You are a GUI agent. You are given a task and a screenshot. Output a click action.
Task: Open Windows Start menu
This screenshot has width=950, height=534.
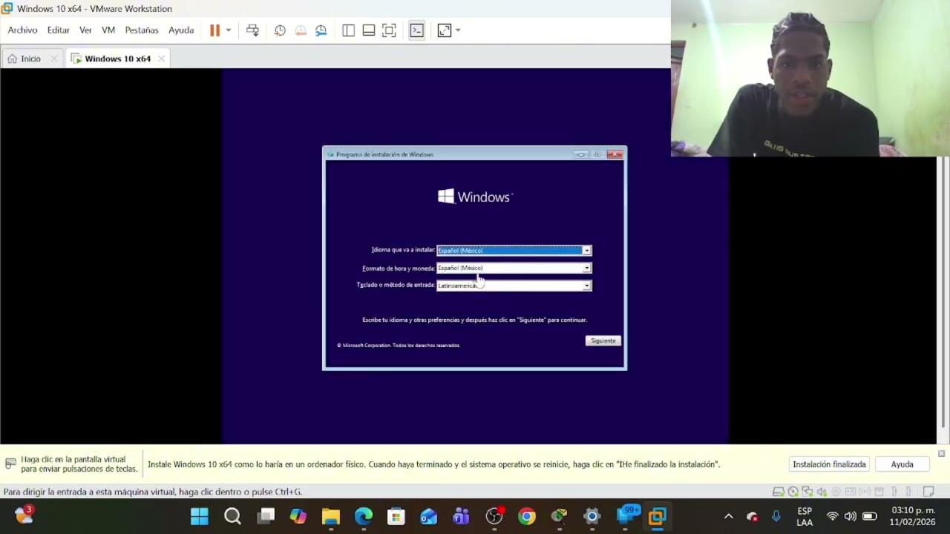(x=200, y=516)
